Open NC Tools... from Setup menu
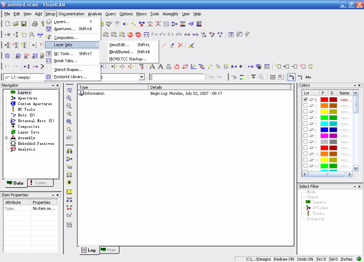364x262 pixels. point(73,54)
